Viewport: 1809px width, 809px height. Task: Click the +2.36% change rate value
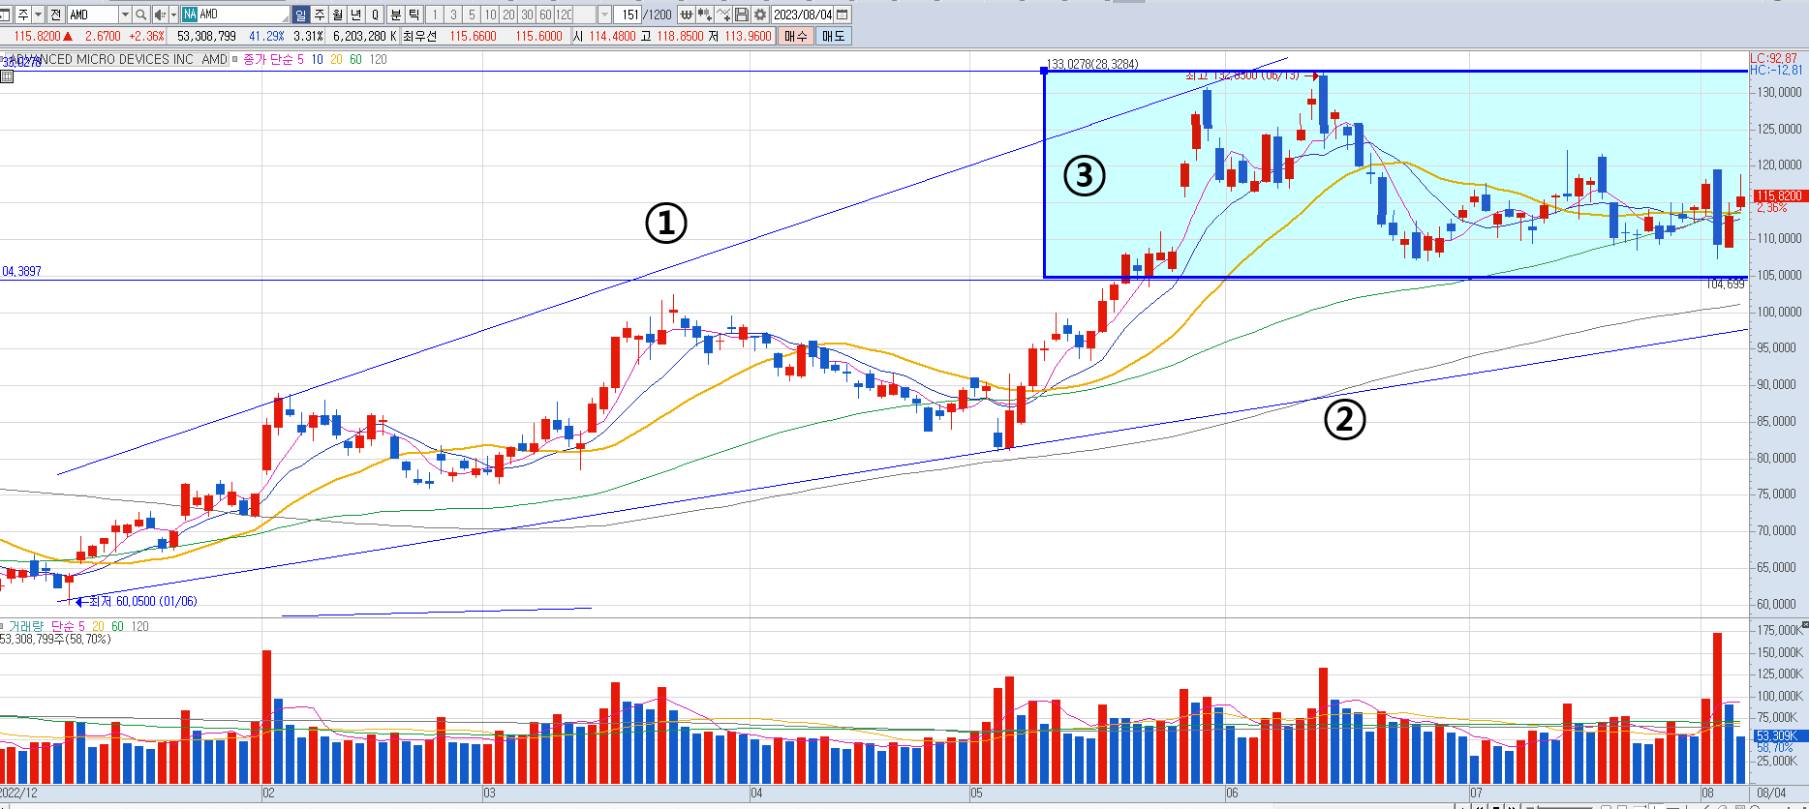(146, 36)
